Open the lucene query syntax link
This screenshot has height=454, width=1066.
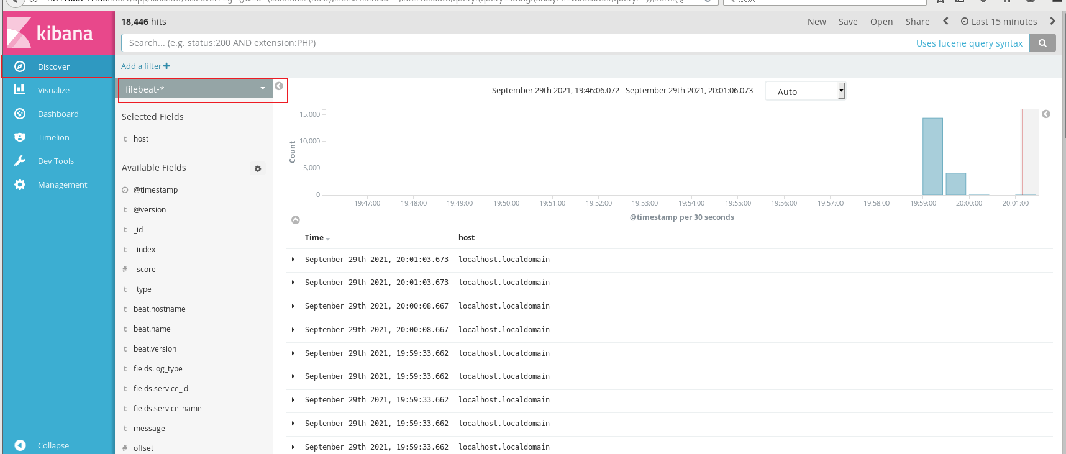(969, 43)
